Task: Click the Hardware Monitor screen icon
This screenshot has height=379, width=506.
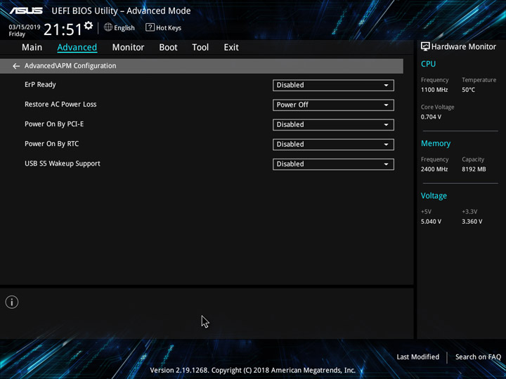Action: coord(425,46)
